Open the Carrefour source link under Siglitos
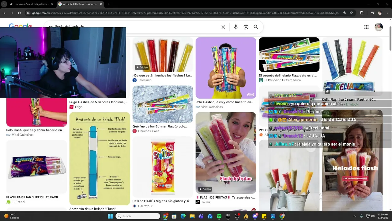The width and height of the screenshot is (392, 221). pos(142,206)
